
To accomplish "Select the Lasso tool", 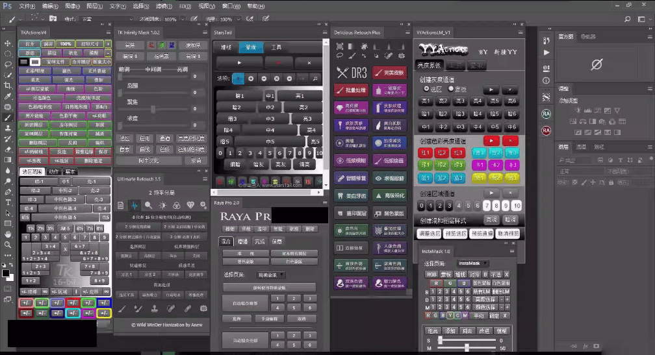I will point(8,65).
